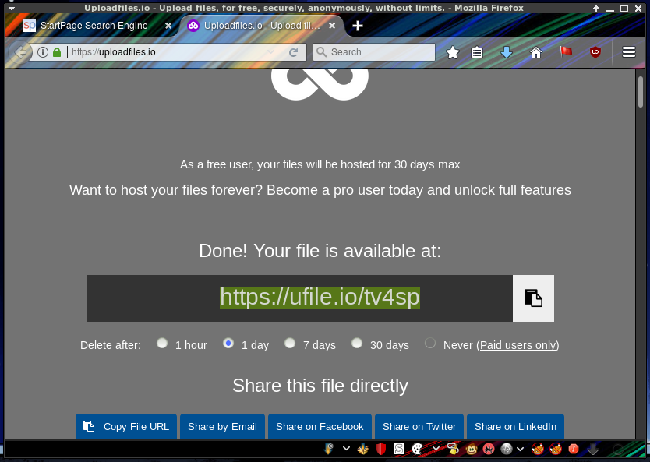Select the Uploadfiles.io tab
The image size is (650, 462).
pyautogui.click(x=262, y=26)
